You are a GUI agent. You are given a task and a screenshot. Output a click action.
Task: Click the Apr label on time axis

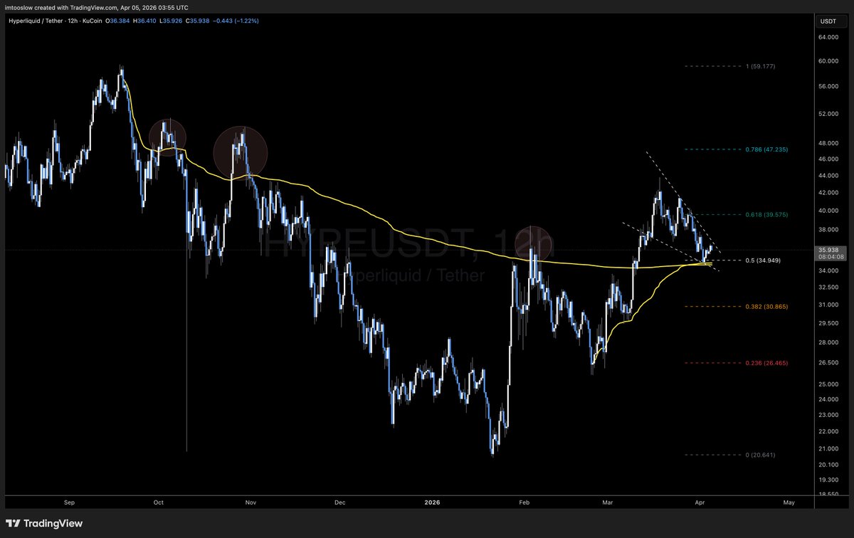click(x=701, y=502)
